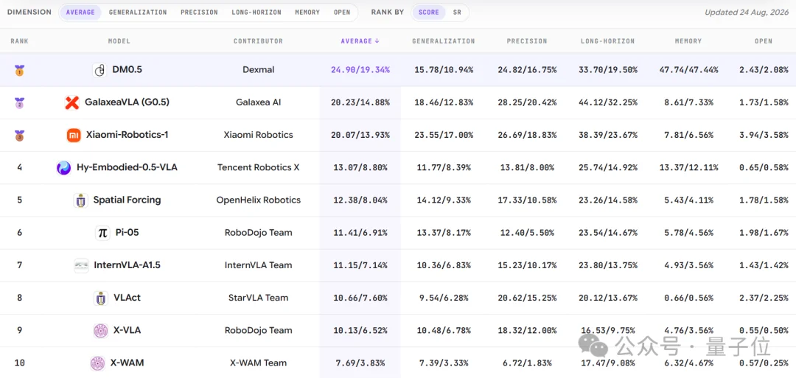Viewport: 796px width, 378px height.
Task: Click the Spatial Forcing crest logo
Action: point(81,200)
